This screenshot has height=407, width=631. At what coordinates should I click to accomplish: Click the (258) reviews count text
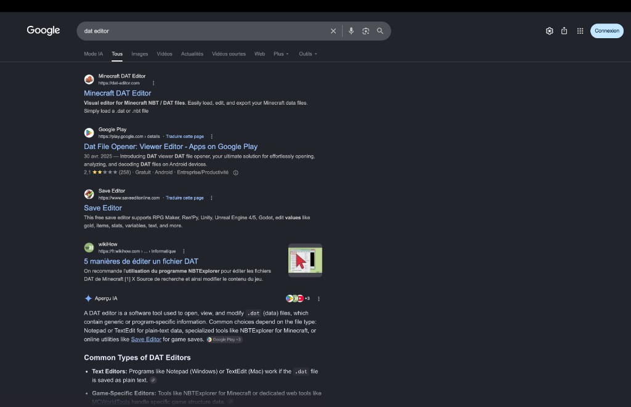tap(124, 172)
